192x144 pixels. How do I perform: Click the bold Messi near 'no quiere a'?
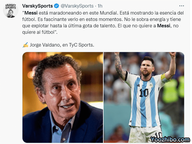click(x=164, y=26)
